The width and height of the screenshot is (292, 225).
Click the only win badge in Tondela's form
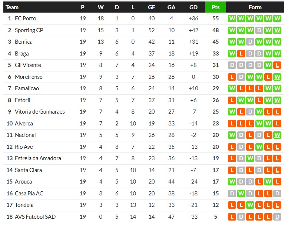point(250,205)
